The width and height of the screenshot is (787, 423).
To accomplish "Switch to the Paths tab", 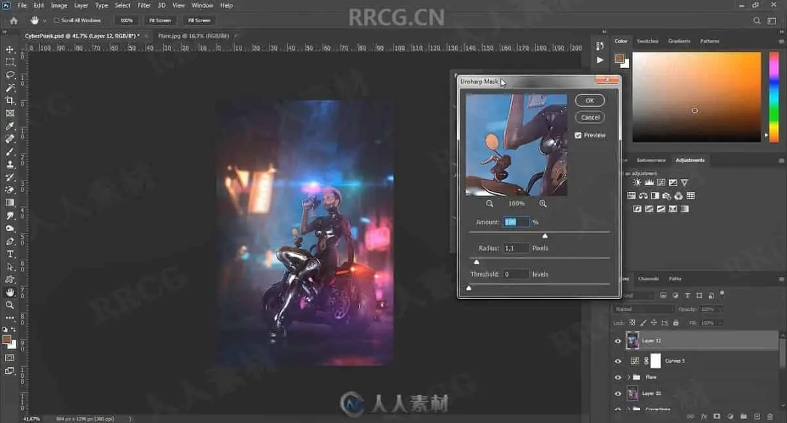I will [x=675, y=279].
